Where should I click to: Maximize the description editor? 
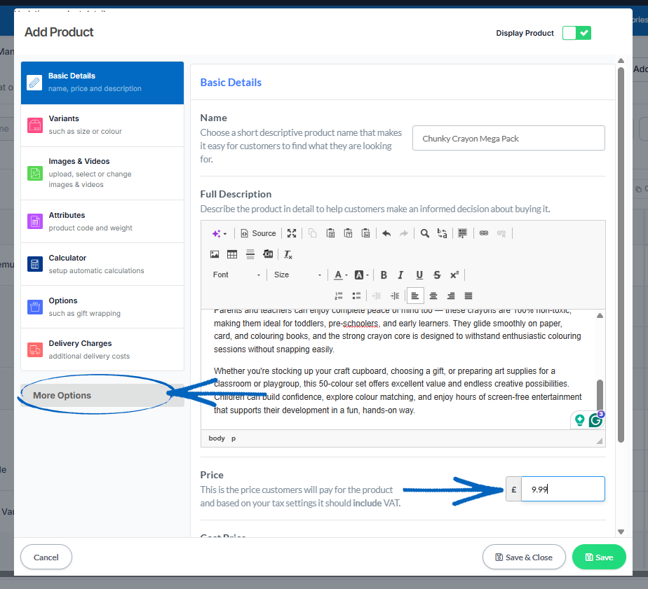click(292, 233)
